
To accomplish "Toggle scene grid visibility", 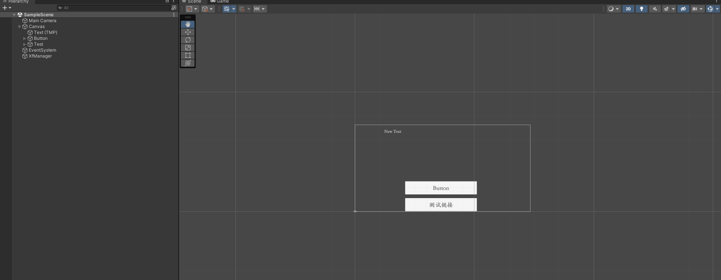I will 226,9.
